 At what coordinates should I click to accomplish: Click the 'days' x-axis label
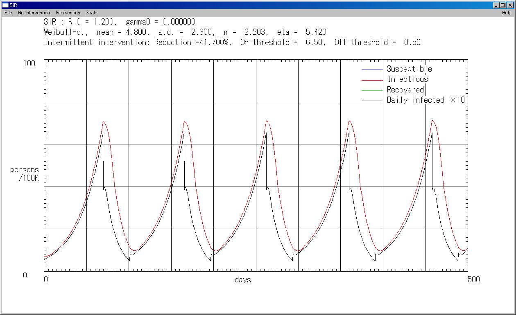pyautogui.click(x=243, y=280)
